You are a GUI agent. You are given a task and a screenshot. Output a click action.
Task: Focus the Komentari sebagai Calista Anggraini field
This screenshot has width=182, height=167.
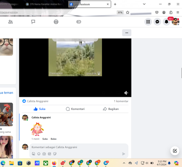coord(79,147)
